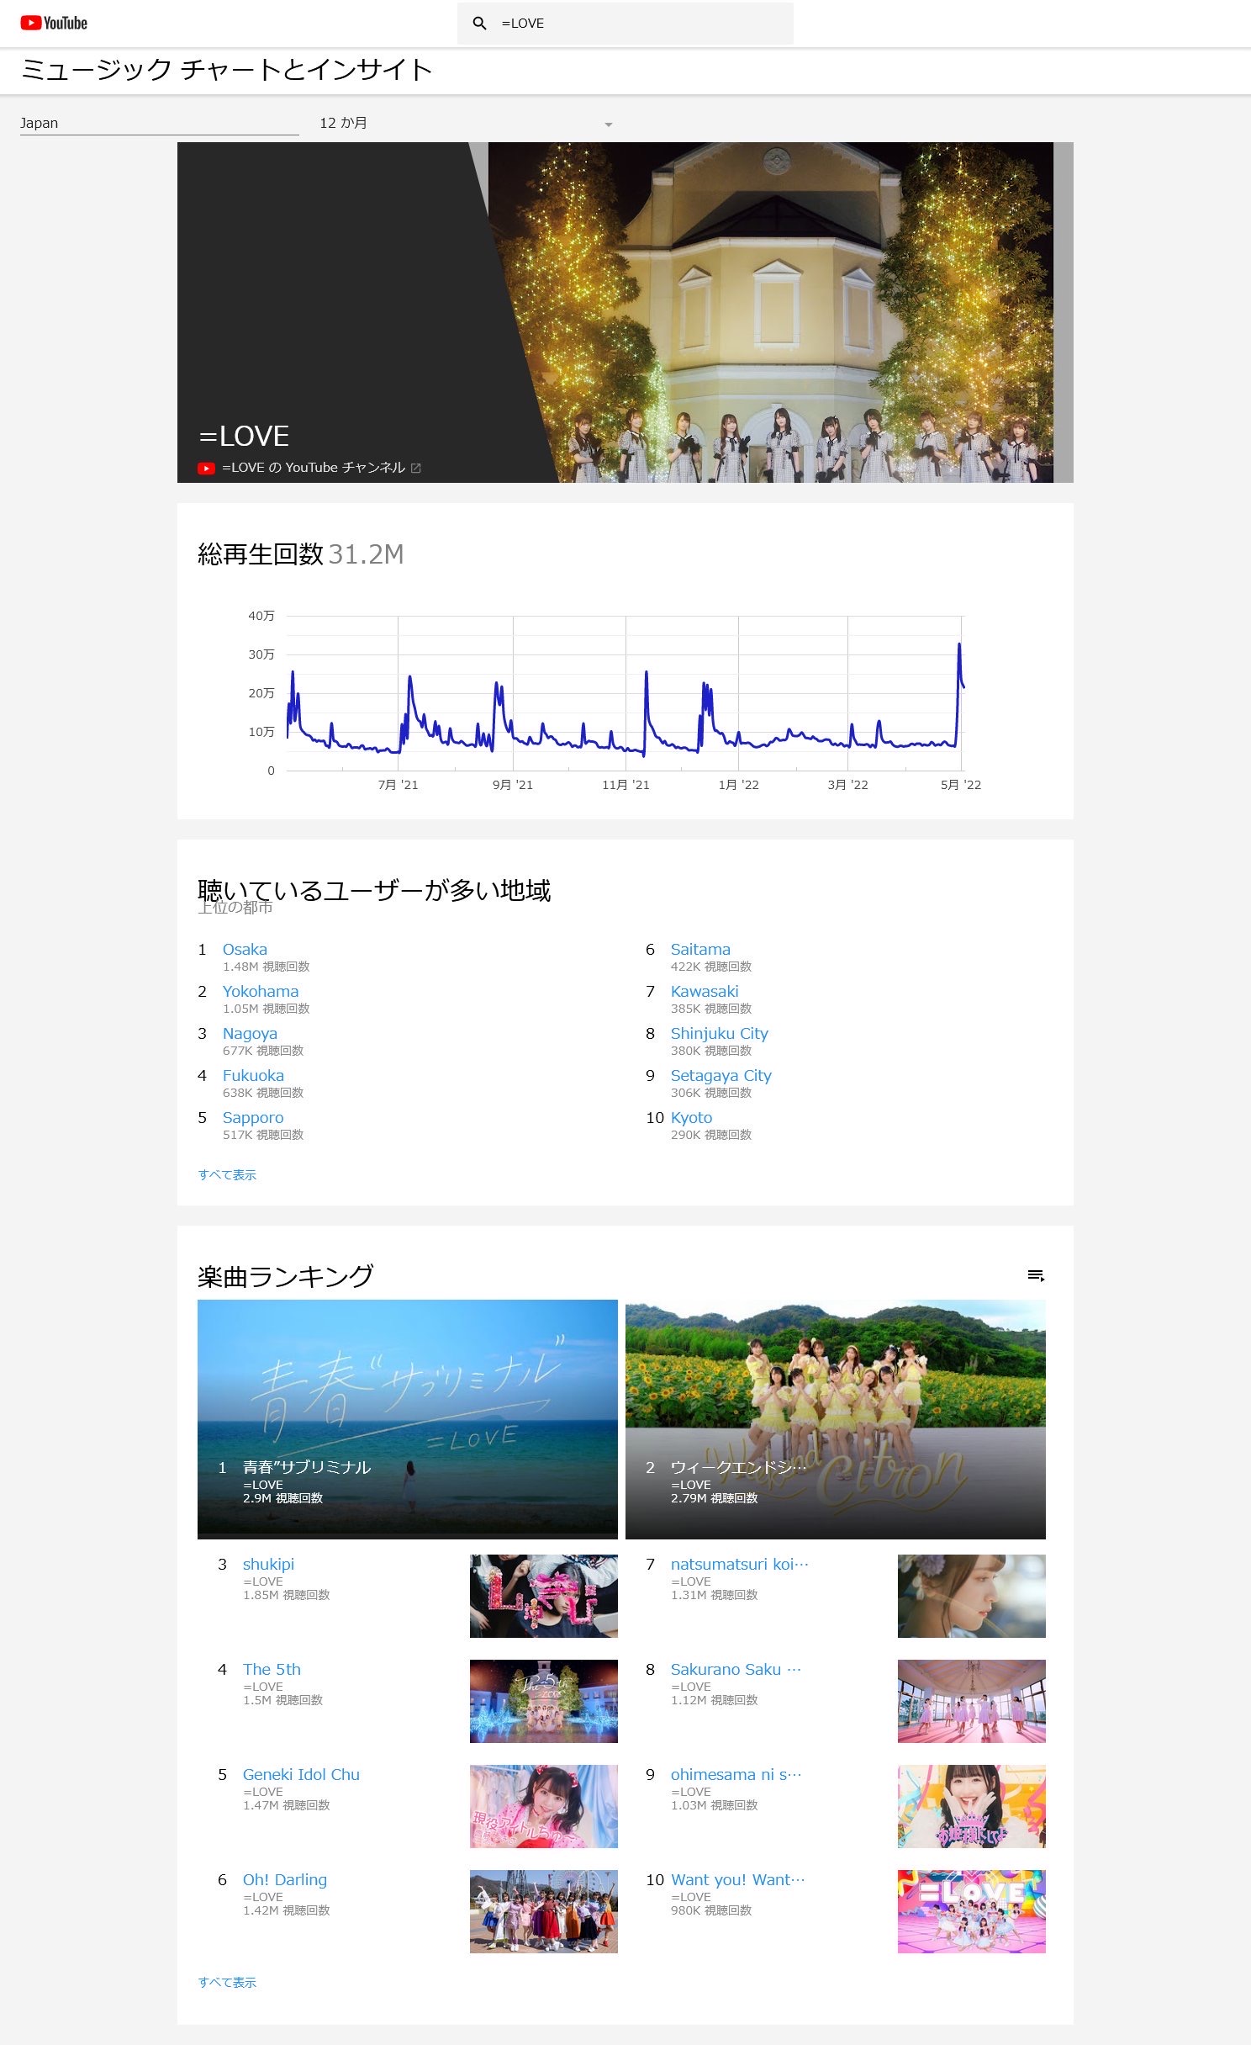Click the playlist icon in song ranking
Image resolution: width=1251 pixels, height=2045 pixels.
click(x=1036, y=1276)
